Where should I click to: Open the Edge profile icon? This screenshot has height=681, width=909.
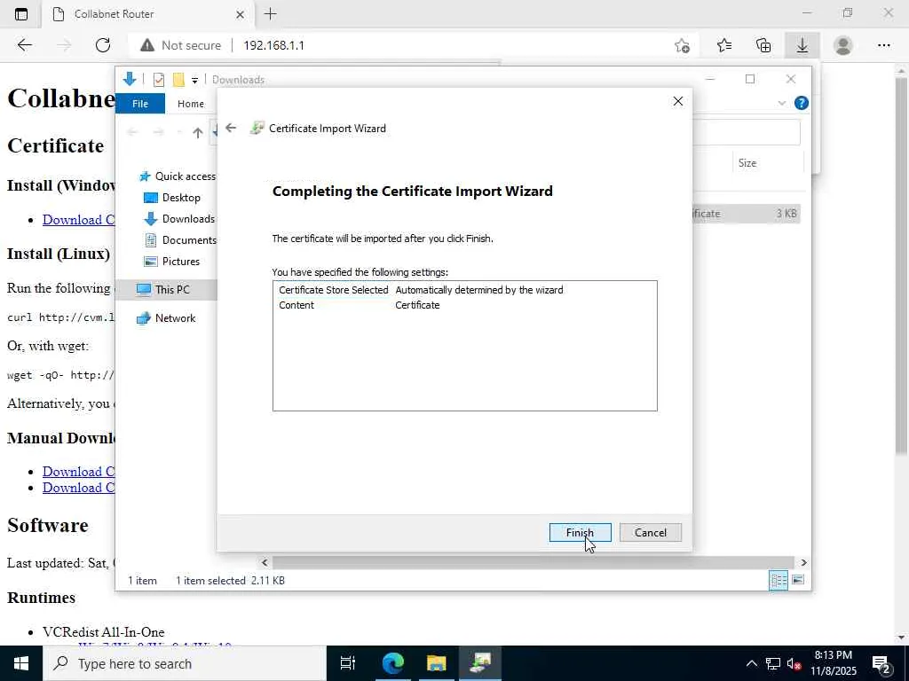(x=843, y=45)
